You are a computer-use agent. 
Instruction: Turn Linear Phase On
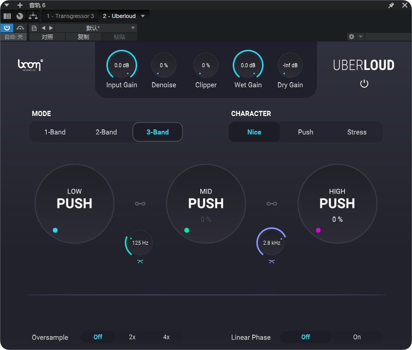(x=357, y=337)
